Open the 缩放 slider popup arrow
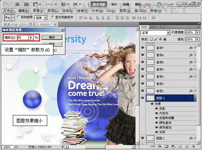 (31, 37)
